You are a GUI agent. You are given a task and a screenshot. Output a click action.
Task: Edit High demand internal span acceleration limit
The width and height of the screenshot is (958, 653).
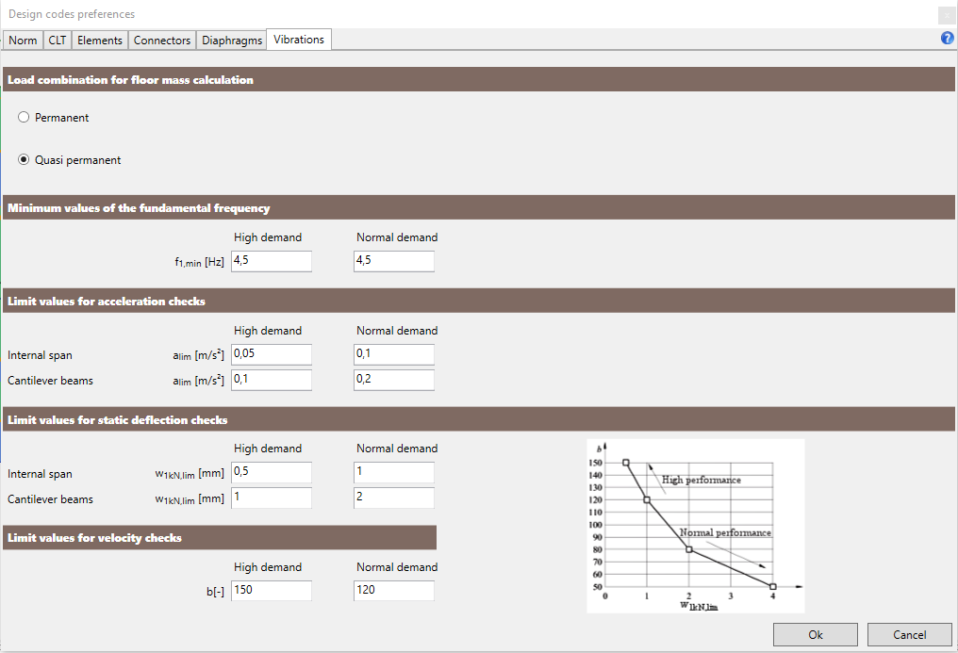pyautogui.click(x=272, y=354)
